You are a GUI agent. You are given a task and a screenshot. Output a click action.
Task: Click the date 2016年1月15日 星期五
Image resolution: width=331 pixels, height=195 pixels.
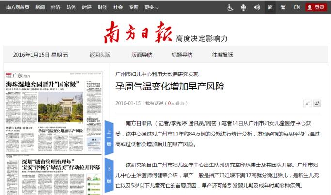[x=41, y=55]
